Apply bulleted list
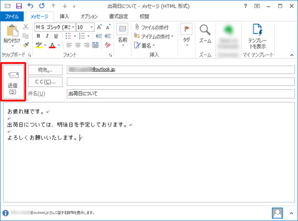This screenshot has height=221, width=298. (x=68, y=36)
